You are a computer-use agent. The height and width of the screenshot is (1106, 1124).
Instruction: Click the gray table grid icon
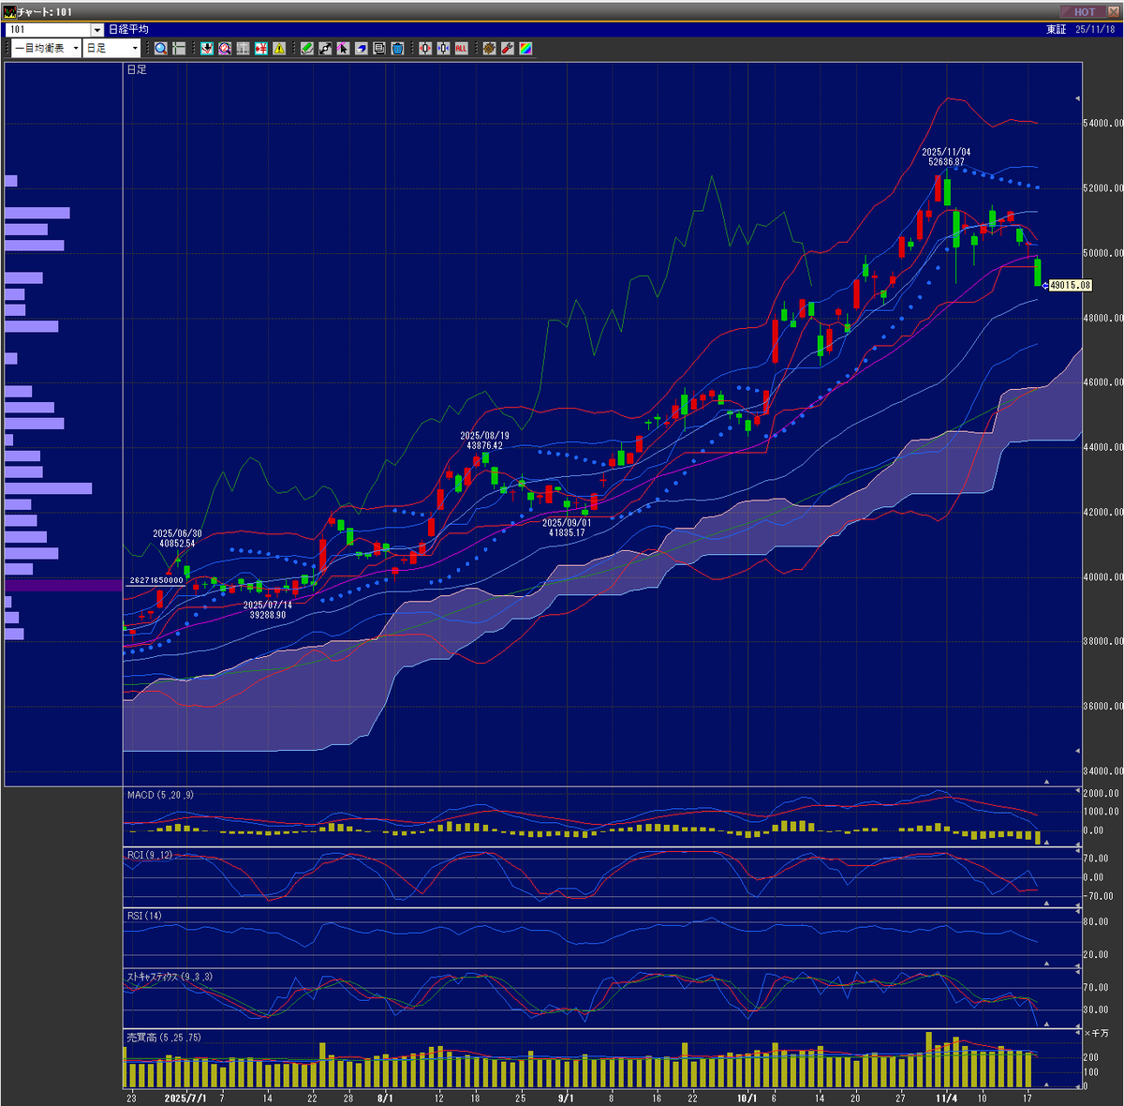pyautogui.click(x=243, y=48)
